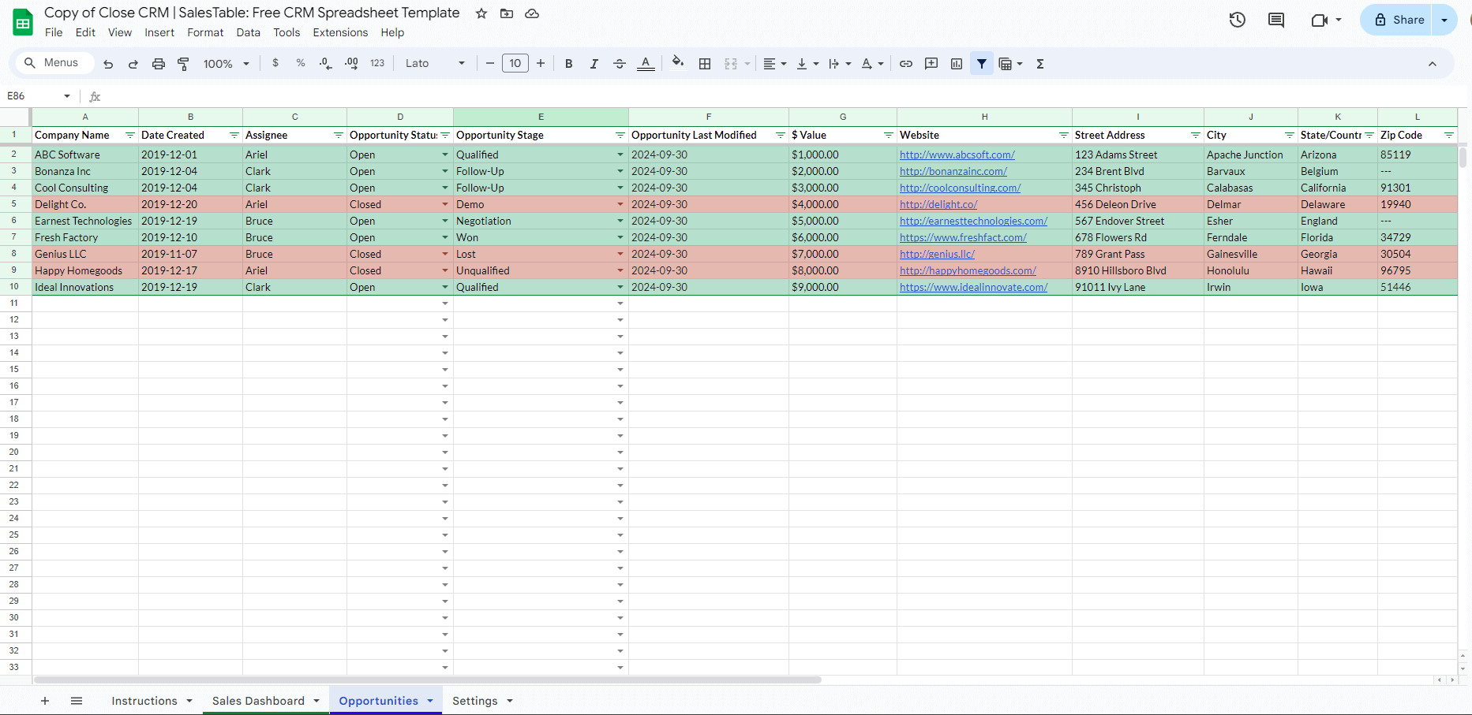Toggle the filter on Company Name column
1472x715 pixels.
(130, 135)
